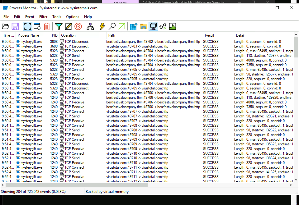This screenshot has height=205, width=299.
Task: Enable Show Registry Activity filter
Action: 134,26
